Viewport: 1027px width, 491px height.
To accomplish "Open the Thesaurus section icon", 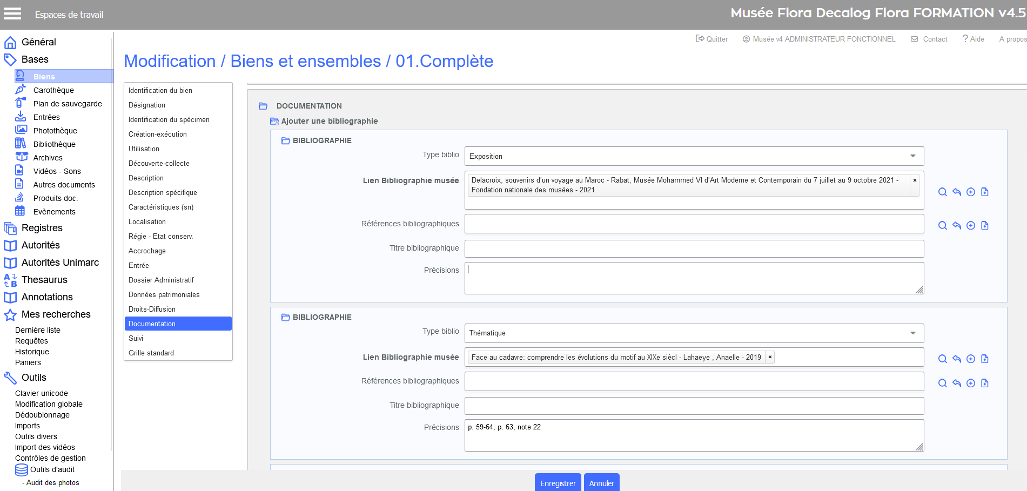I will pyautogui.click(x=10, y=280).
